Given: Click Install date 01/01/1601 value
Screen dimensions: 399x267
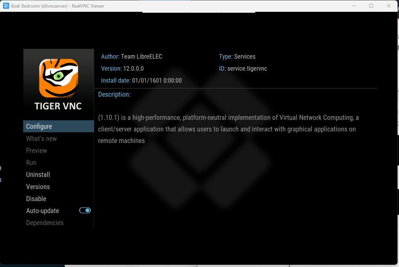Looking at the screenshot, I should coord(157,81).
